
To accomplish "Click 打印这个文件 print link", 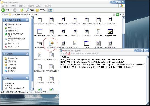I will coord(14,43).
